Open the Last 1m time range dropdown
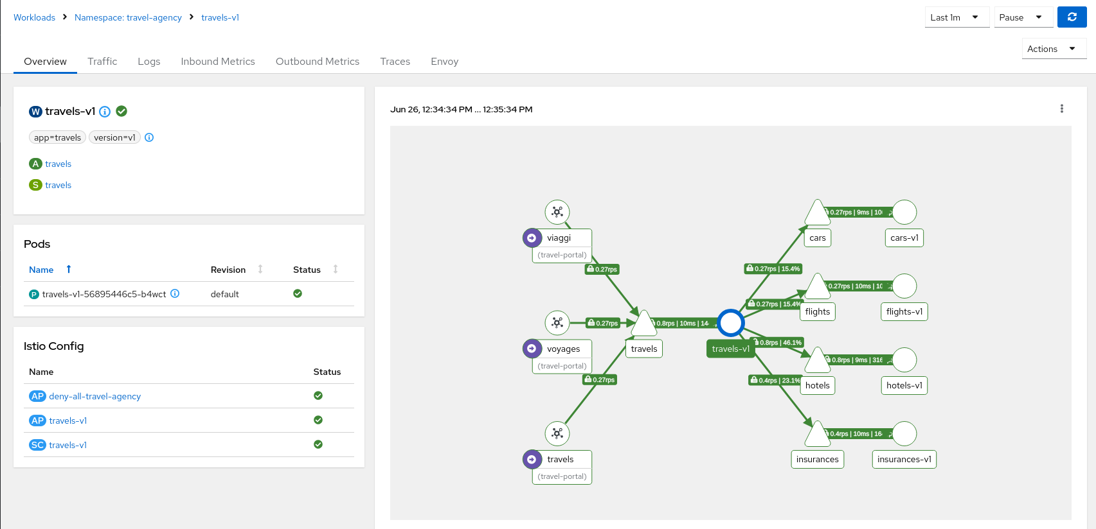The image size is (1096, 529). click(956, 17)
